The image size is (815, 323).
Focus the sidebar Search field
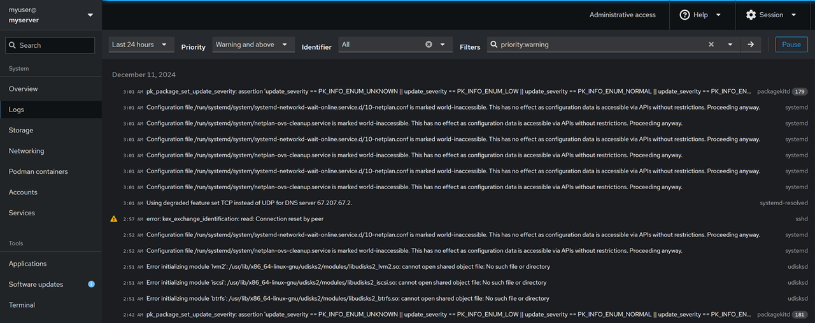point(50,45)
